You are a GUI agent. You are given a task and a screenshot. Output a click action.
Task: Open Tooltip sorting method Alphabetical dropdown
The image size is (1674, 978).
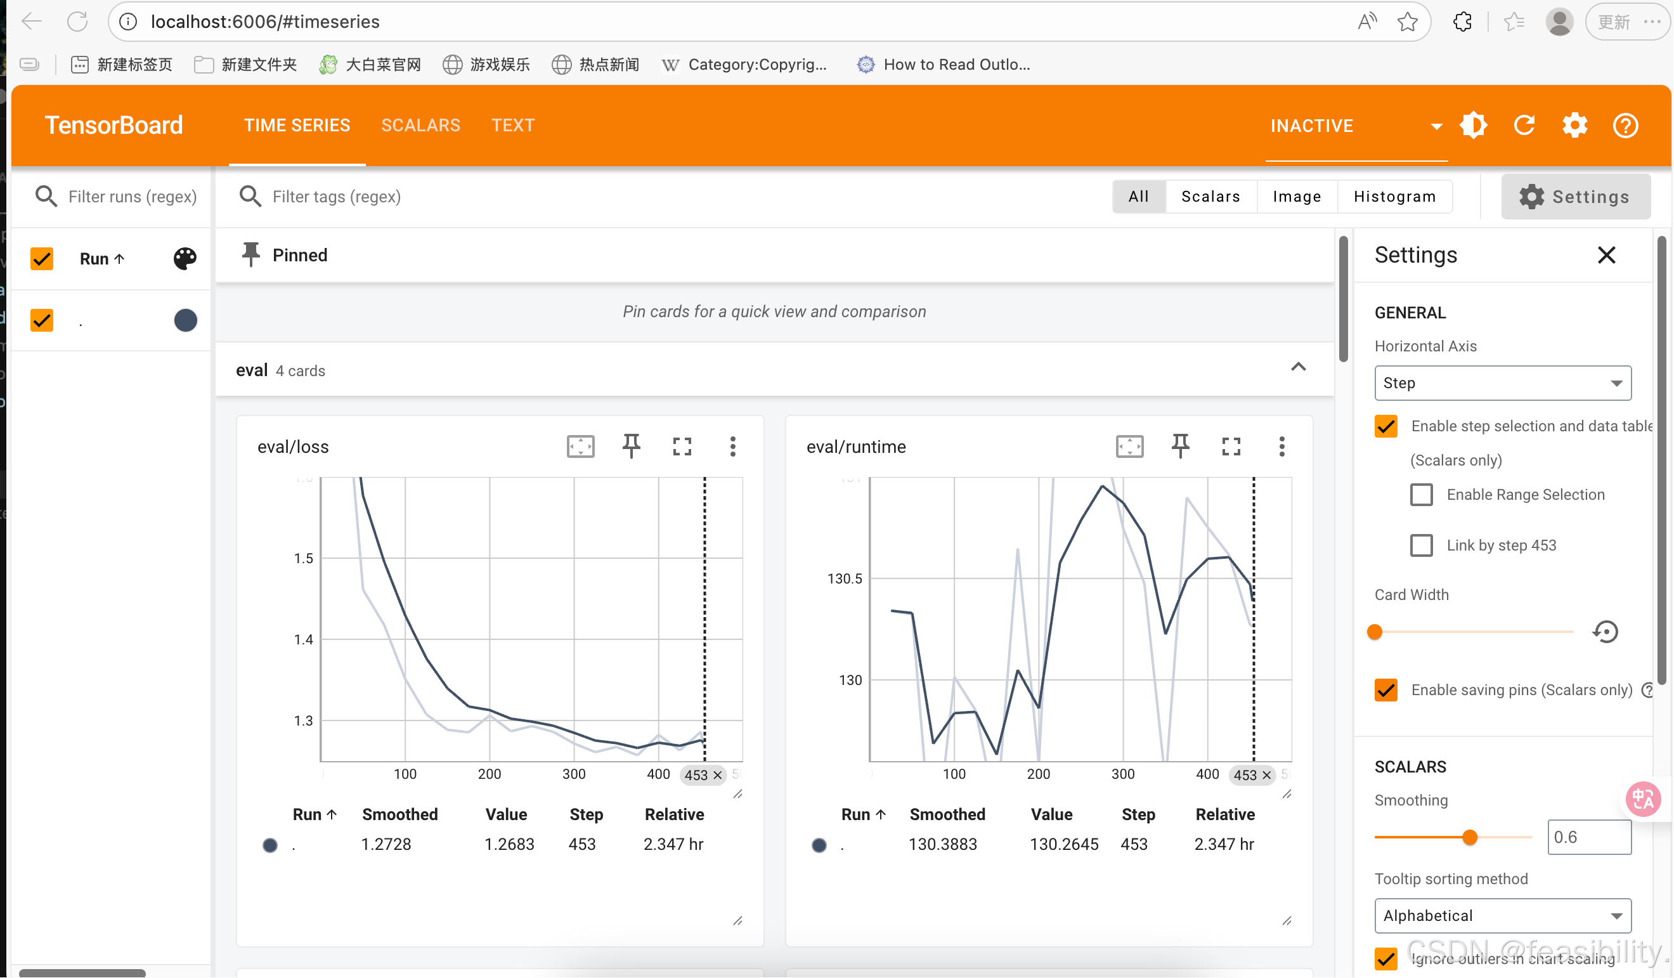(1503, 916)
